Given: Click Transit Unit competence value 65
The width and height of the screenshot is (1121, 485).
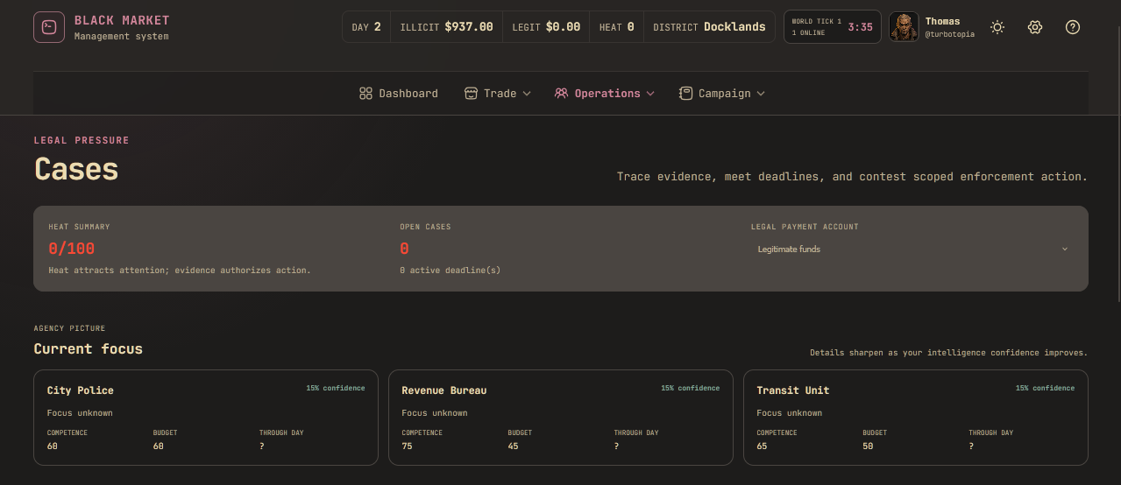Looking at the screenshot, I should [763, 446].
